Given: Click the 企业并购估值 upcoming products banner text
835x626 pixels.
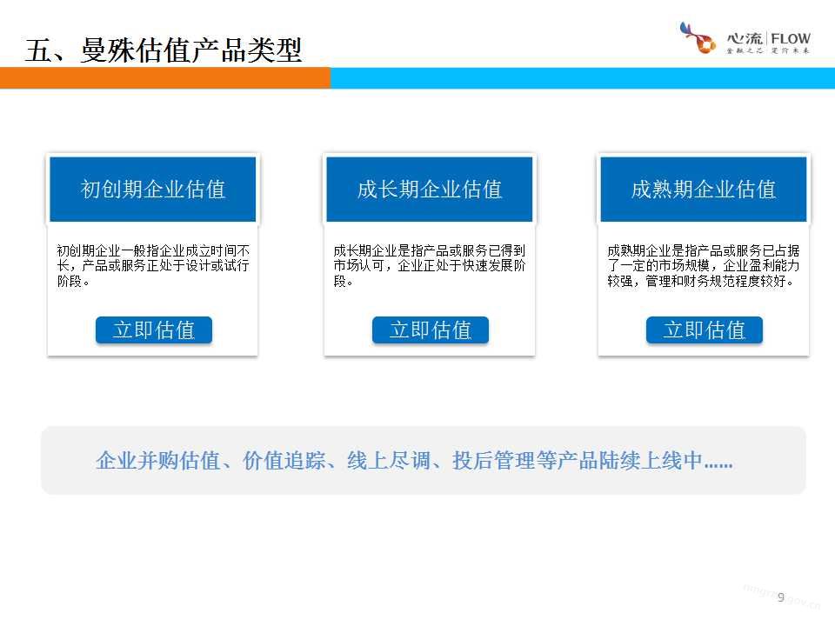Looking at the screenshot, I should (400, 461).
